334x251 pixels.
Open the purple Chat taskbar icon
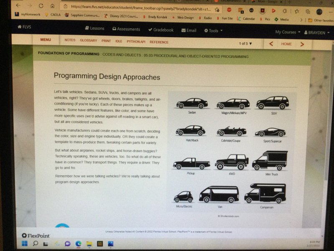point(68,243)
